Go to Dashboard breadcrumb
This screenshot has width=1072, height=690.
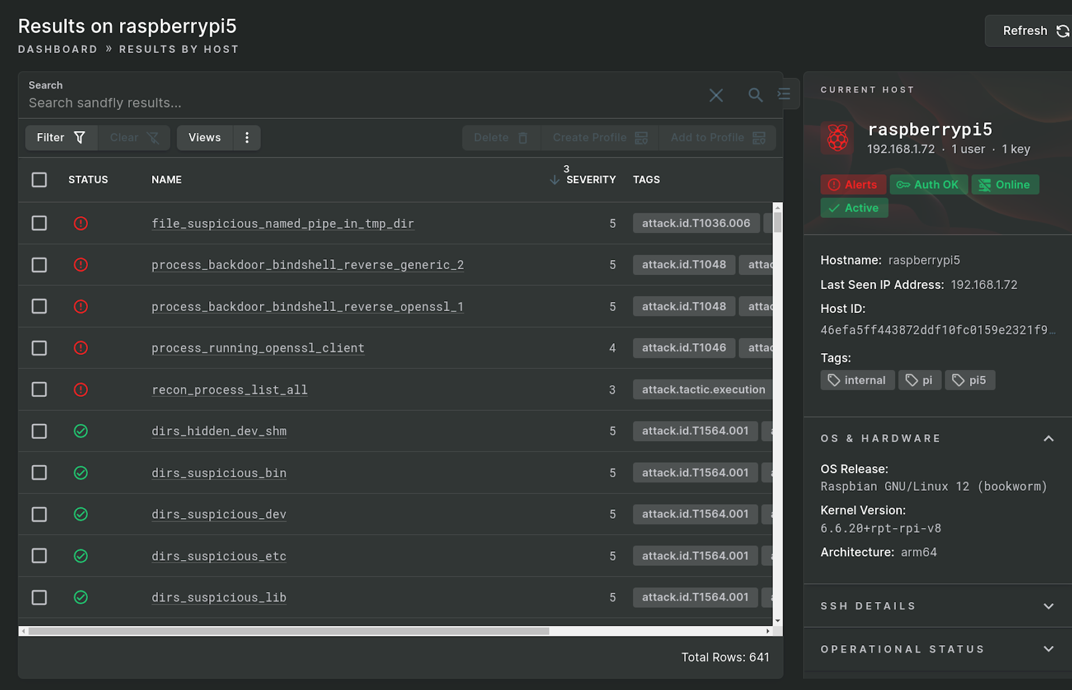point(58,50)
